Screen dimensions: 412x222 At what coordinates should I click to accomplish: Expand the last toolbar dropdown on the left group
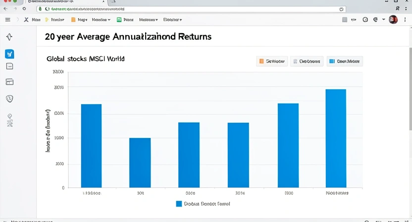172,20
